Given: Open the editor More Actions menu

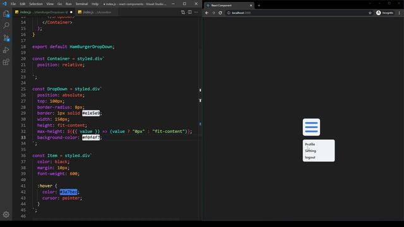Looking at the screenshot, I should click(196, 12).
